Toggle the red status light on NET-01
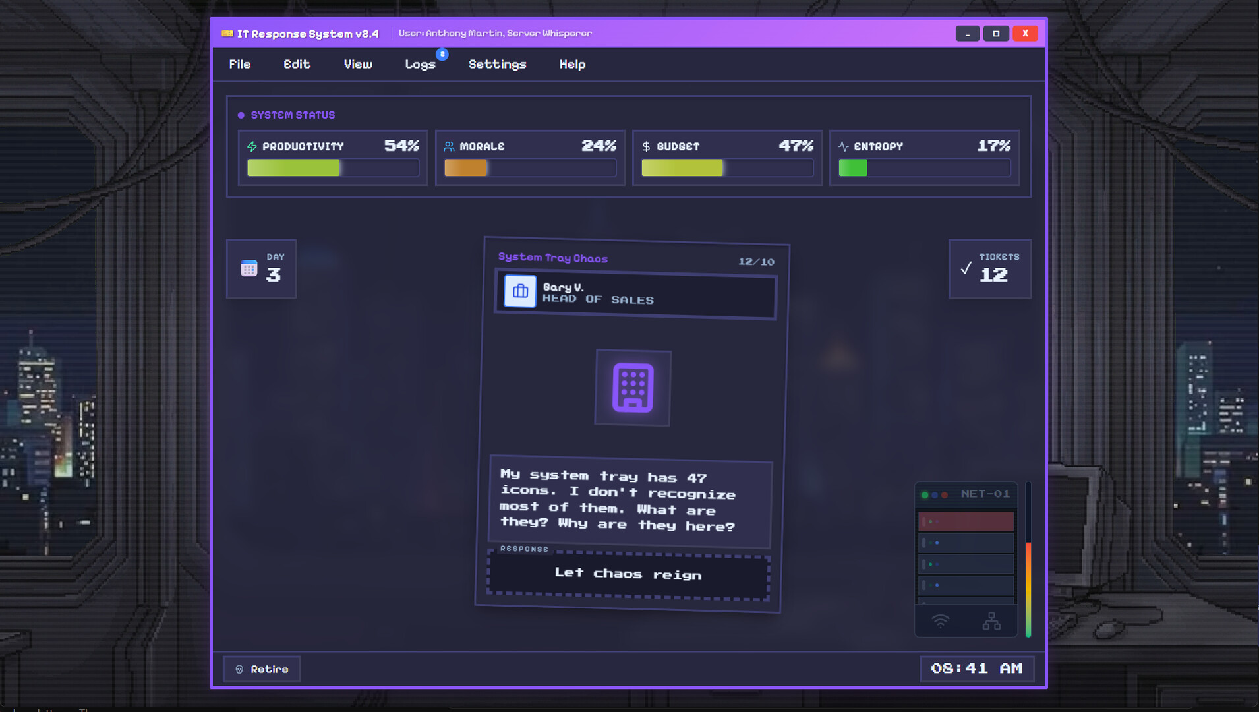The width and height of the screenshot is (1259, 712). (945, 495)
